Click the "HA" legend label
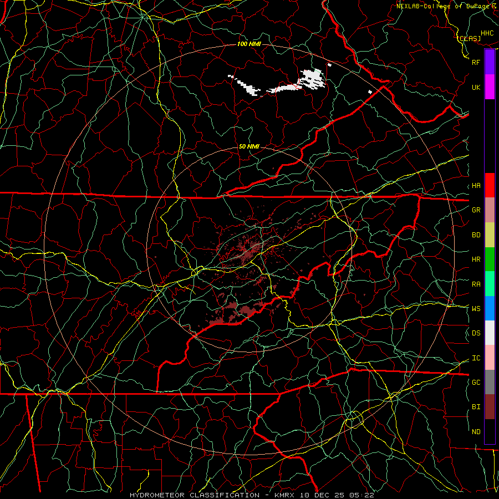The height and width of the screenshot is (499, 499). click(x=476, y=186)
